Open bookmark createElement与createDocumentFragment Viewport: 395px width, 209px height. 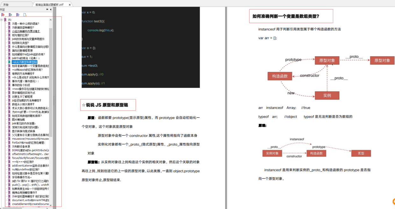[x=31, y=204]
